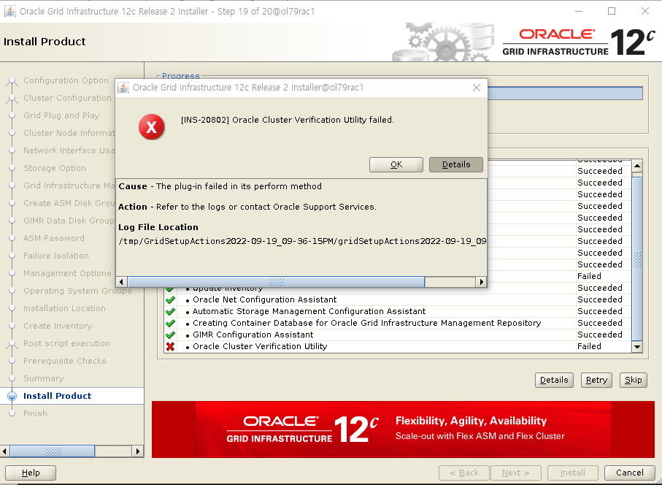Minimize the installer window
Image resolution: width=662 pixels, height=485 pixels.
click(578, 12)
